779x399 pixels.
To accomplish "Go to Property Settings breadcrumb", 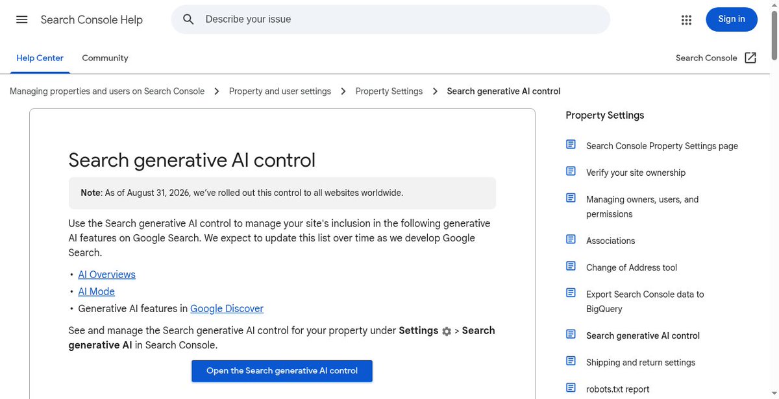I will point(389,91).
